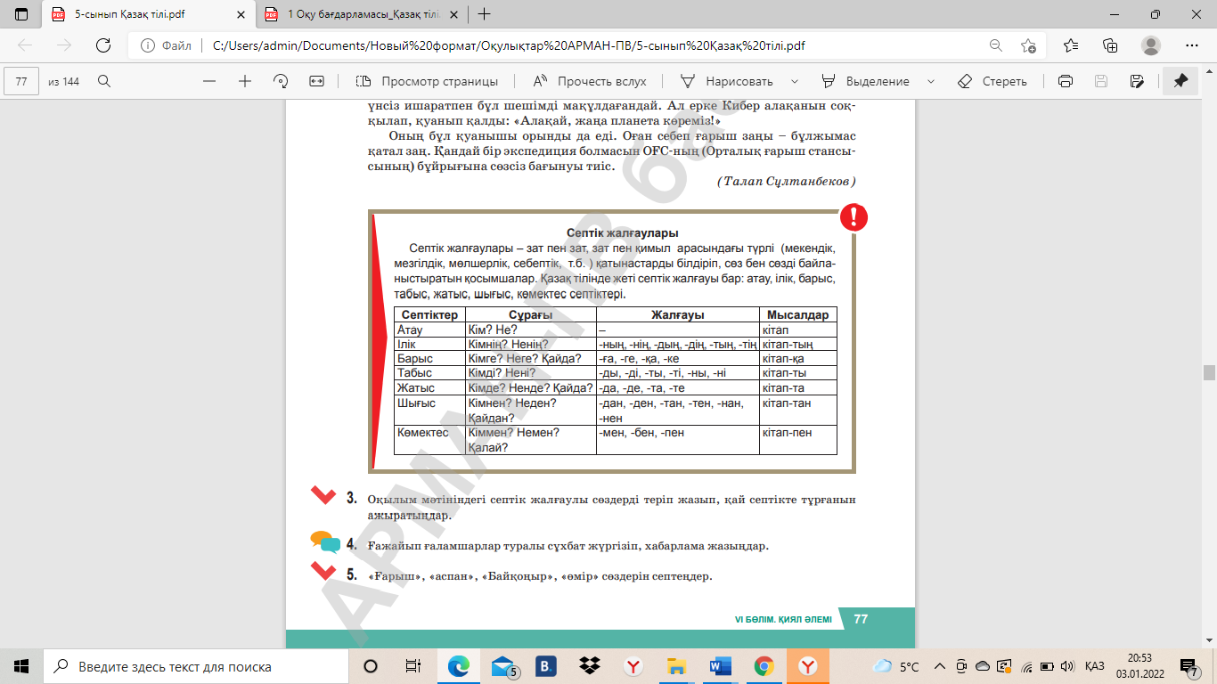This screenshot has width=1217, height=684.
Task: Open the tab actions menu icon
Action: [21, 14]
